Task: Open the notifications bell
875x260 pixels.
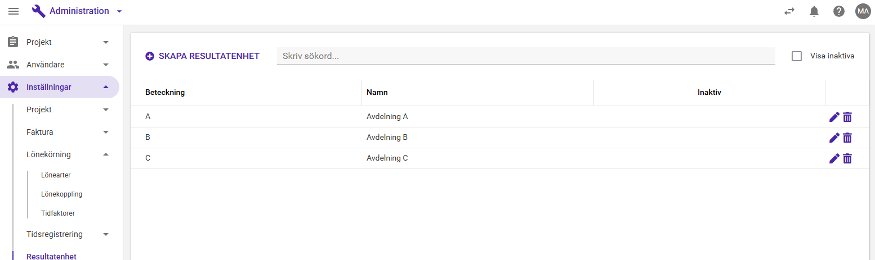Action: pyautogui.click(x=814, y=11)
